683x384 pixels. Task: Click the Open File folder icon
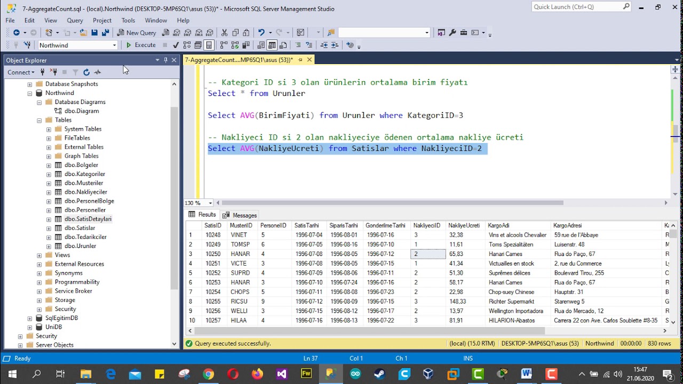[x=83, y=33]
